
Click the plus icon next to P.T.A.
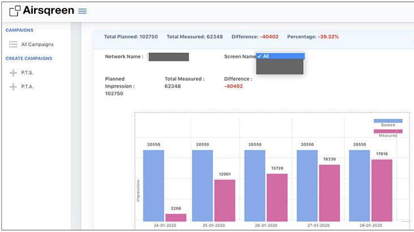[x=13, y=87]
